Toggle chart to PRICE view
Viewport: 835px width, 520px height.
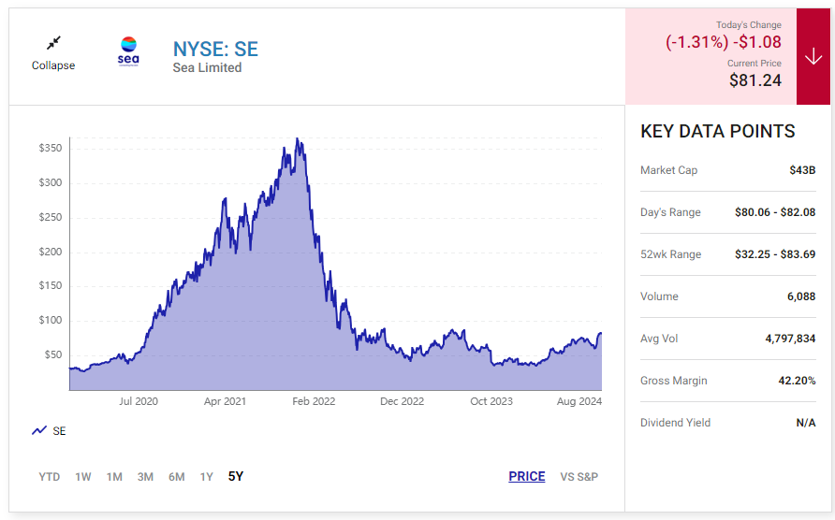pos(526,477)
